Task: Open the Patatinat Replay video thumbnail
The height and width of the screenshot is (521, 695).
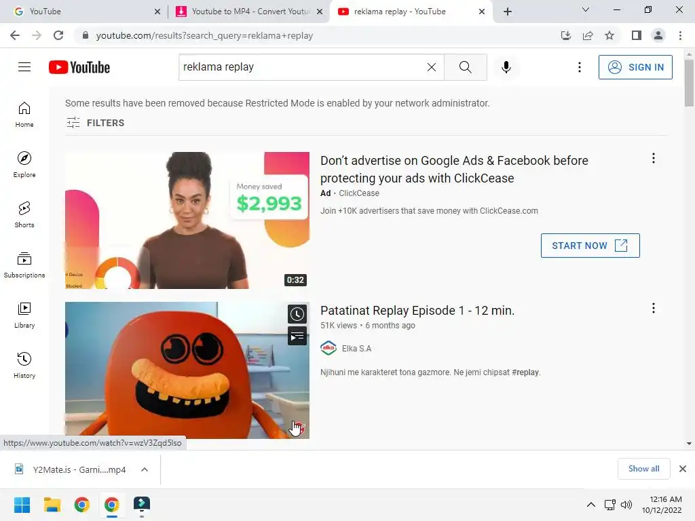Action: (187, 370)
